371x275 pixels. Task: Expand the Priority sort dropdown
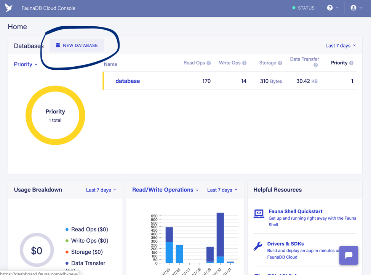(x=26, y=64)
